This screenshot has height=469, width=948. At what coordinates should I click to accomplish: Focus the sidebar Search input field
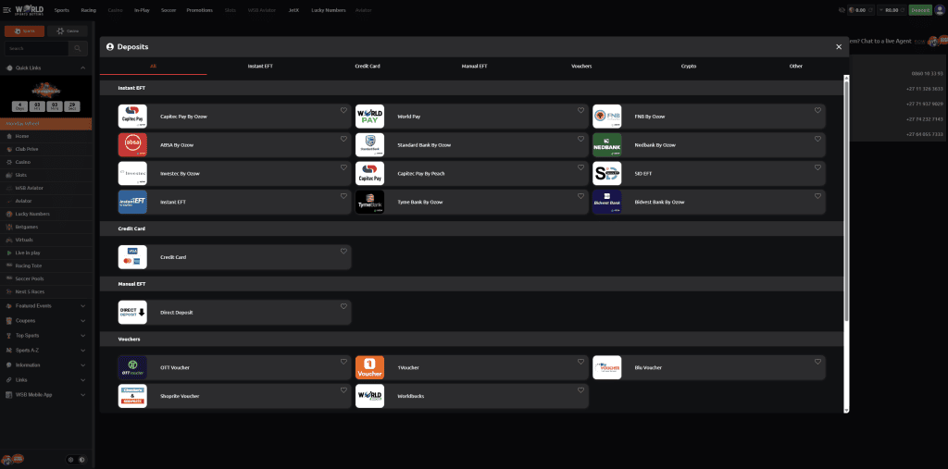[36, 48]
